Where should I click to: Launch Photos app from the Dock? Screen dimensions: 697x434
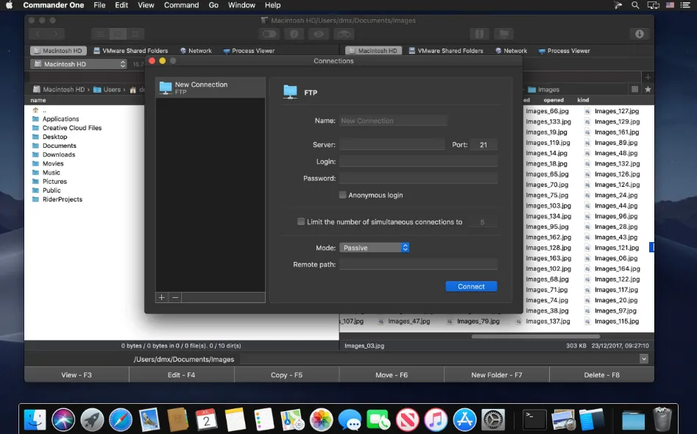pyautogui.click(x=321, y=419)
